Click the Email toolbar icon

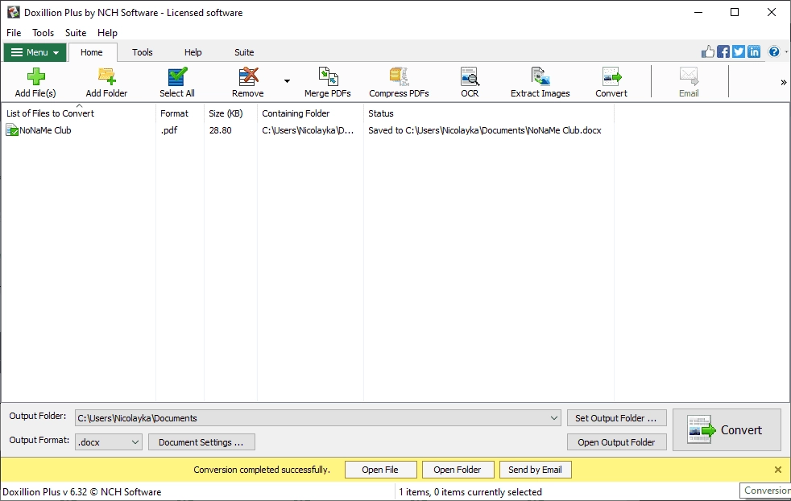point(689,82)
